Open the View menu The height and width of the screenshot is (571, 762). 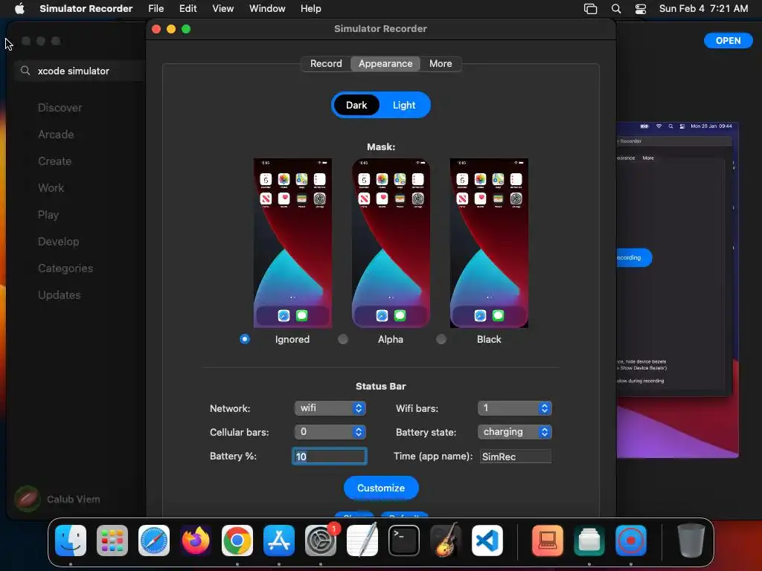tap(222, 8)
